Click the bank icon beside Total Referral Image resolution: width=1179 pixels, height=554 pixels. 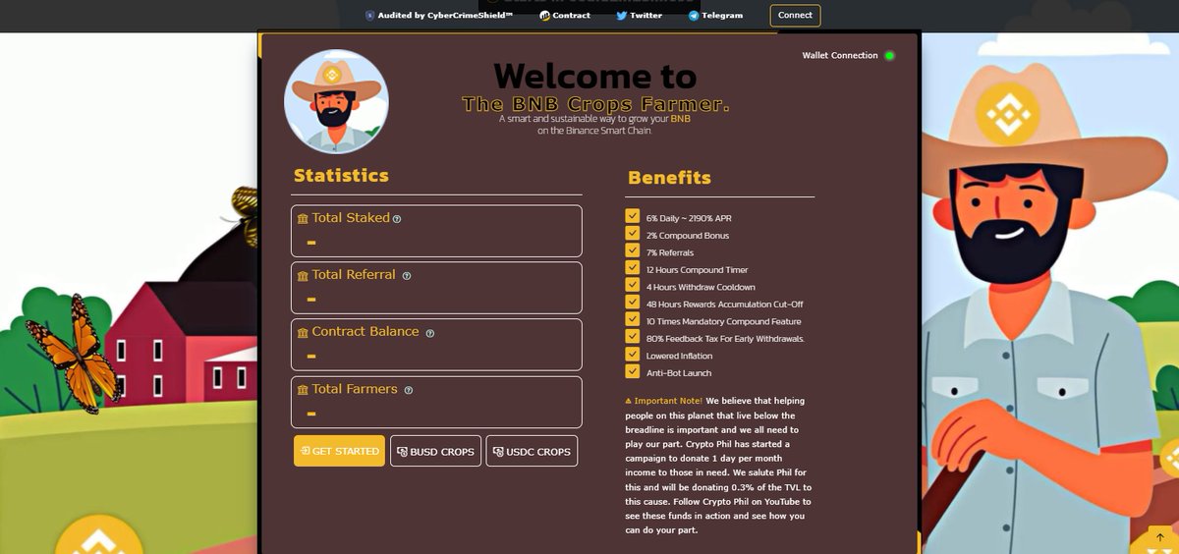click(x=303, y=276)
